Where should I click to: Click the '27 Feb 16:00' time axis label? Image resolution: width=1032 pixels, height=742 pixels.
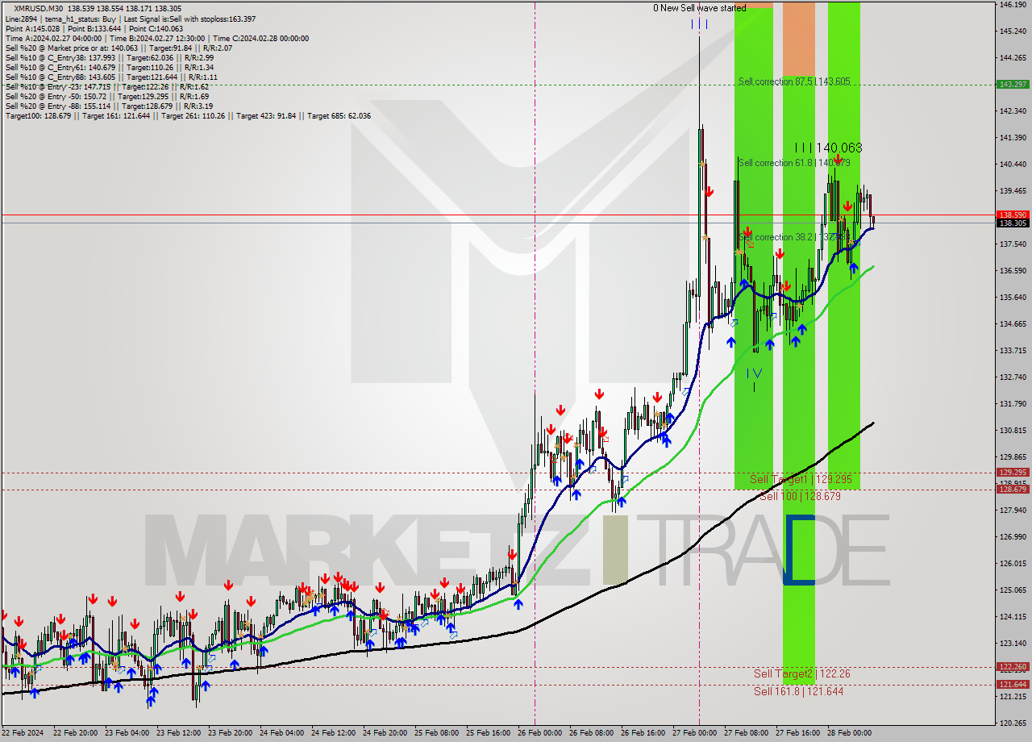[x=797, y=733]
